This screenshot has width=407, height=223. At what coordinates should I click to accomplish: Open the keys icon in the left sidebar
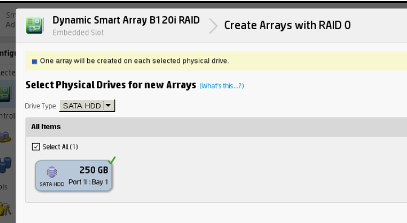(x=6, y=209)
